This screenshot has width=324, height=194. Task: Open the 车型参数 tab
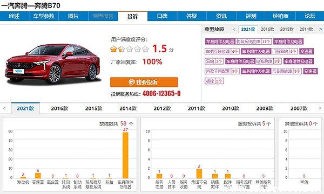click(44, 16)
